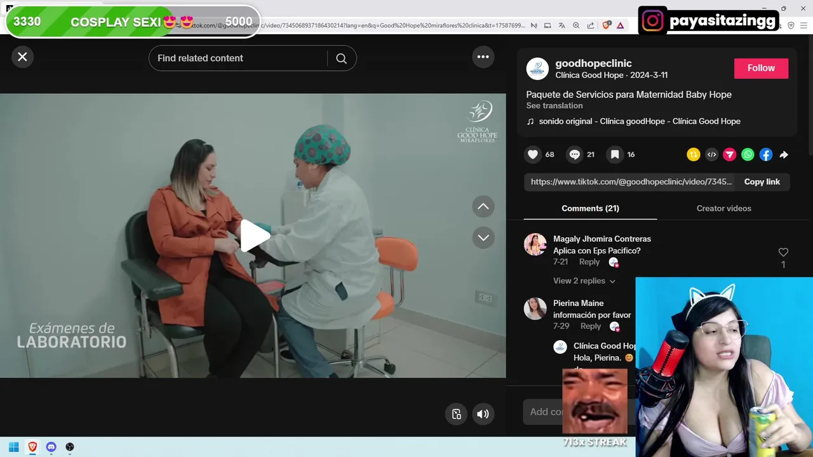
Task: Click the embed code icon
Action: point(712,154)
